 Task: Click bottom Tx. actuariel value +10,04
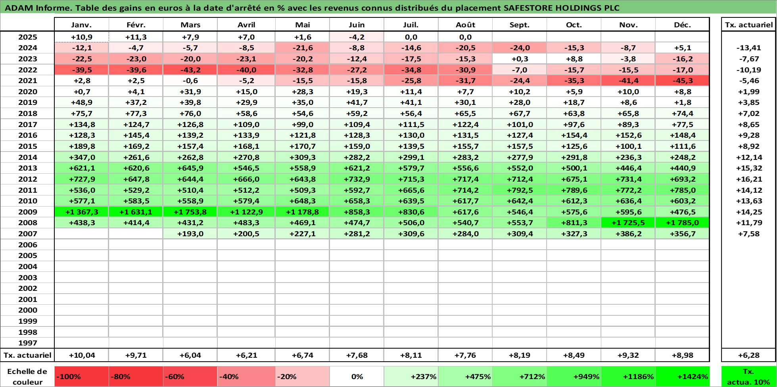(81, 355)
